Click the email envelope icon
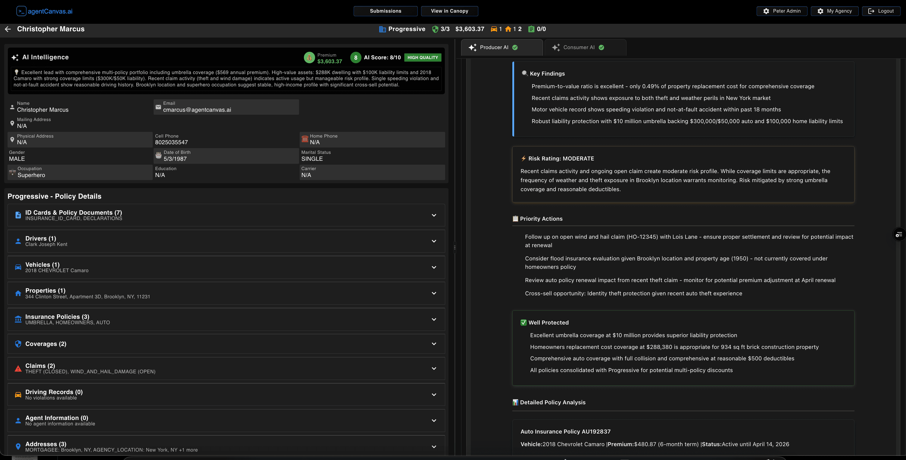This screenshot has height=460, width=906. 158,107
